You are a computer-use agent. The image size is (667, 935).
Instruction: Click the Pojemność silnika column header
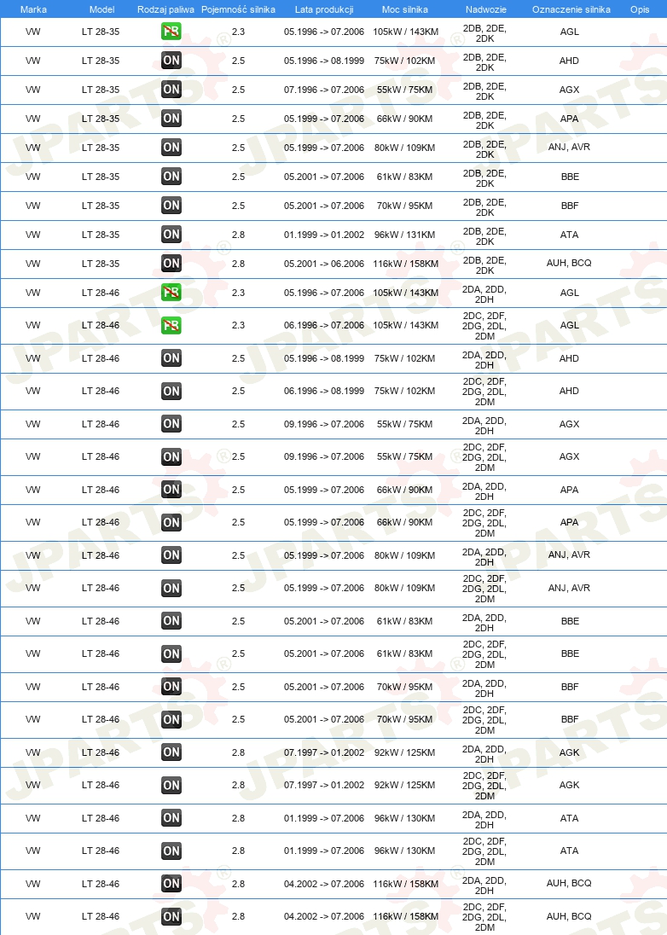pyautogui.click(x=239, y=9)
